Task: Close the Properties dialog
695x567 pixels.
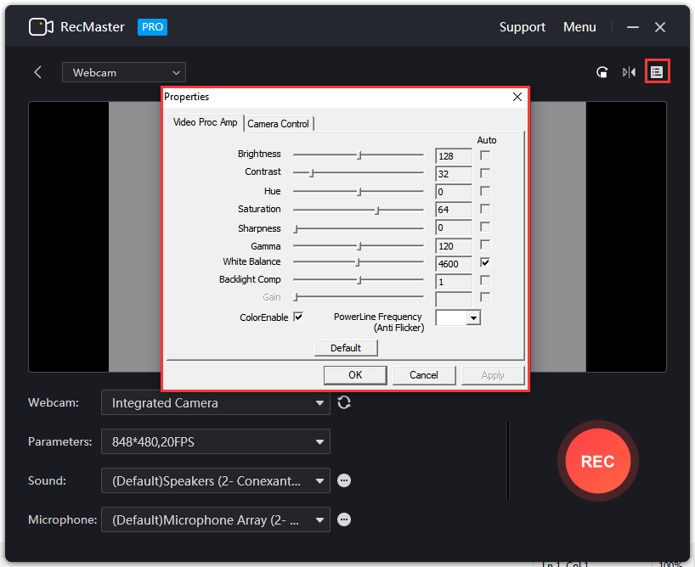Action: pyautogui.click(x=517, y=97)
